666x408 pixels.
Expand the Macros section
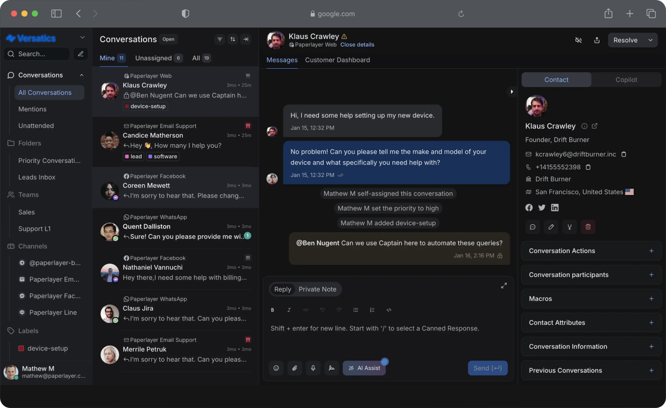[591, 299]
